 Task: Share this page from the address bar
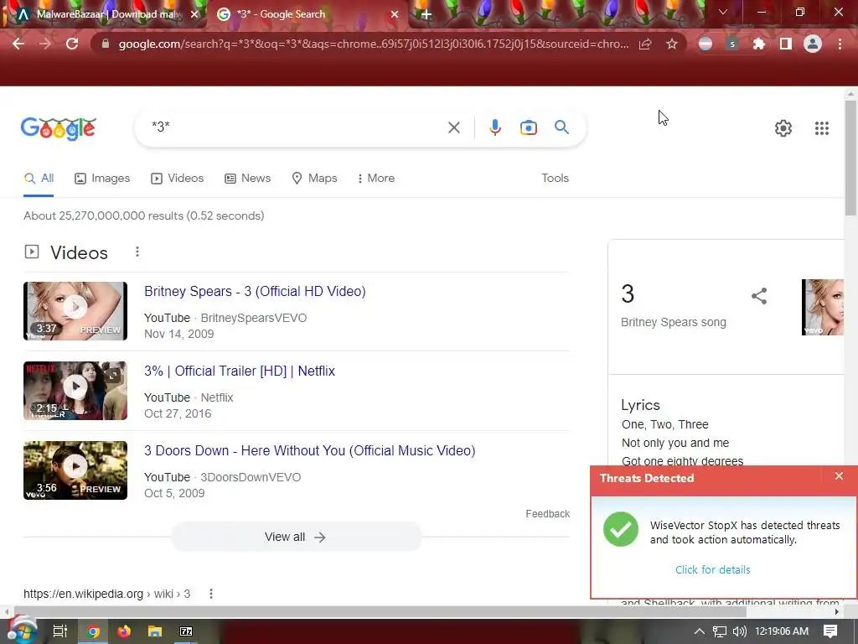click(x=645, y=44)
